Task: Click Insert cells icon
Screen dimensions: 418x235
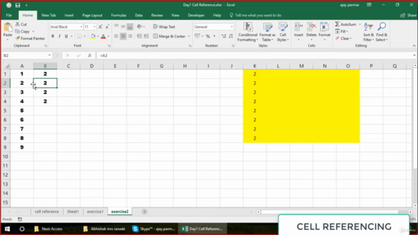Action: (298, 27)
